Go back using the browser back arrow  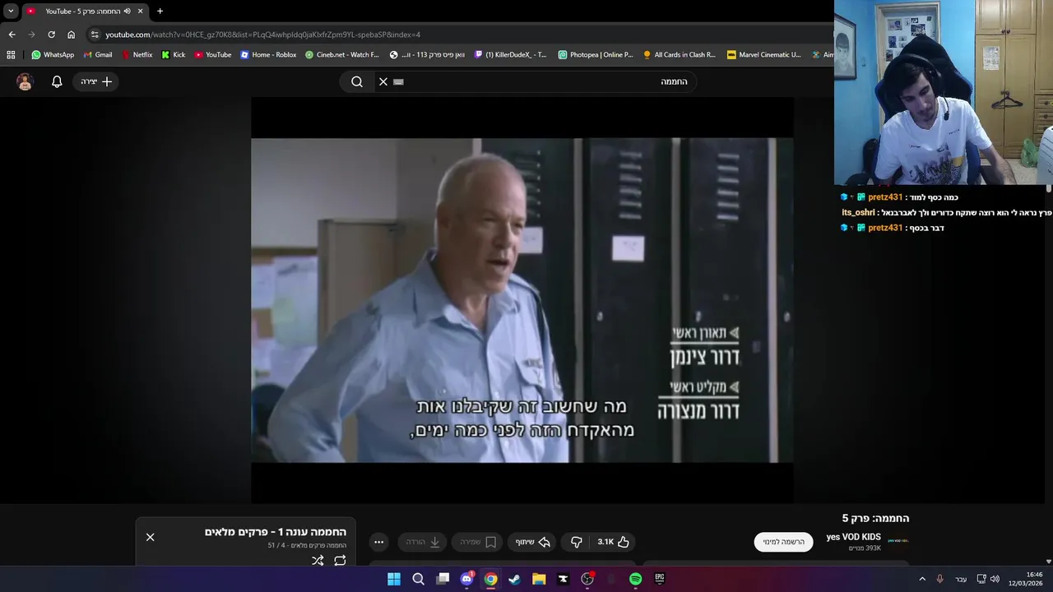[x=12, y=35]
